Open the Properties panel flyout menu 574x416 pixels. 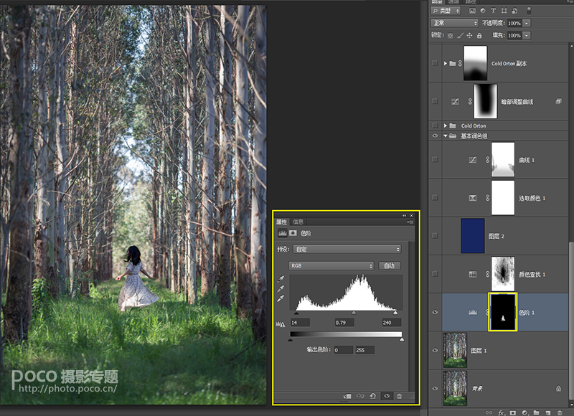(410, 222)
